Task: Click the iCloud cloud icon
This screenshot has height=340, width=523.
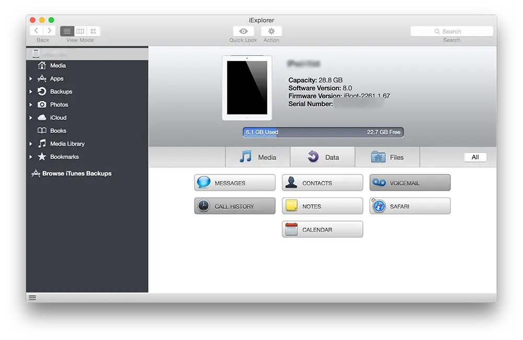Action: point(42,118)
